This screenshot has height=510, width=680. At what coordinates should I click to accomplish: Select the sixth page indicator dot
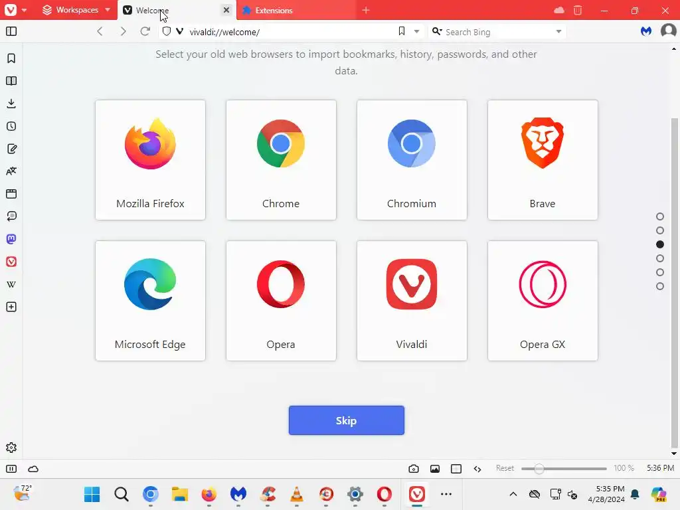click(660, 286)
